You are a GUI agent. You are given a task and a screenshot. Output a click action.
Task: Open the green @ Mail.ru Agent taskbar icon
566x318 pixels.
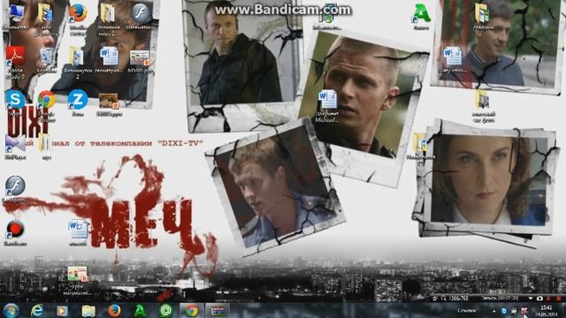click(x=165, y=310)
